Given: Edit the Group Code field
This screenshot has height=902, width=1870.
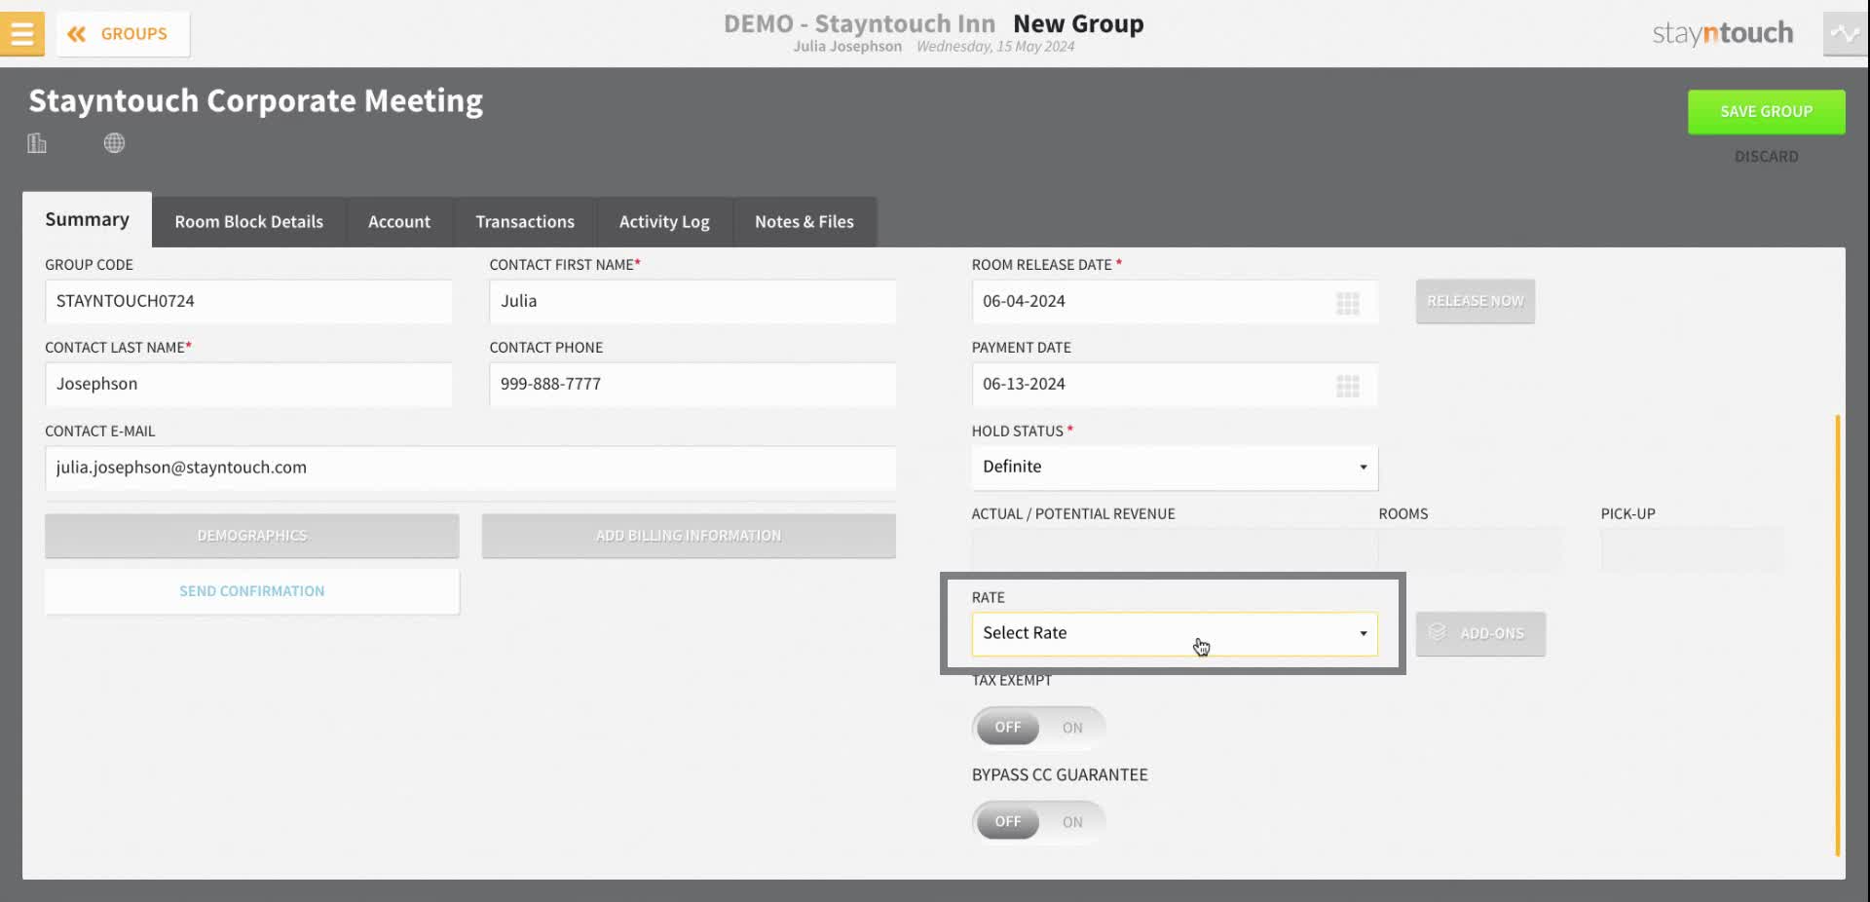Looking at the screenshot, I should coord(248,301).
